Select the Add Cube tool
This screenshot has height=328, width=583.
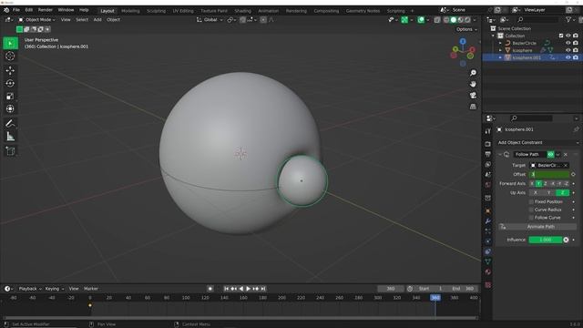coord(10,151)
